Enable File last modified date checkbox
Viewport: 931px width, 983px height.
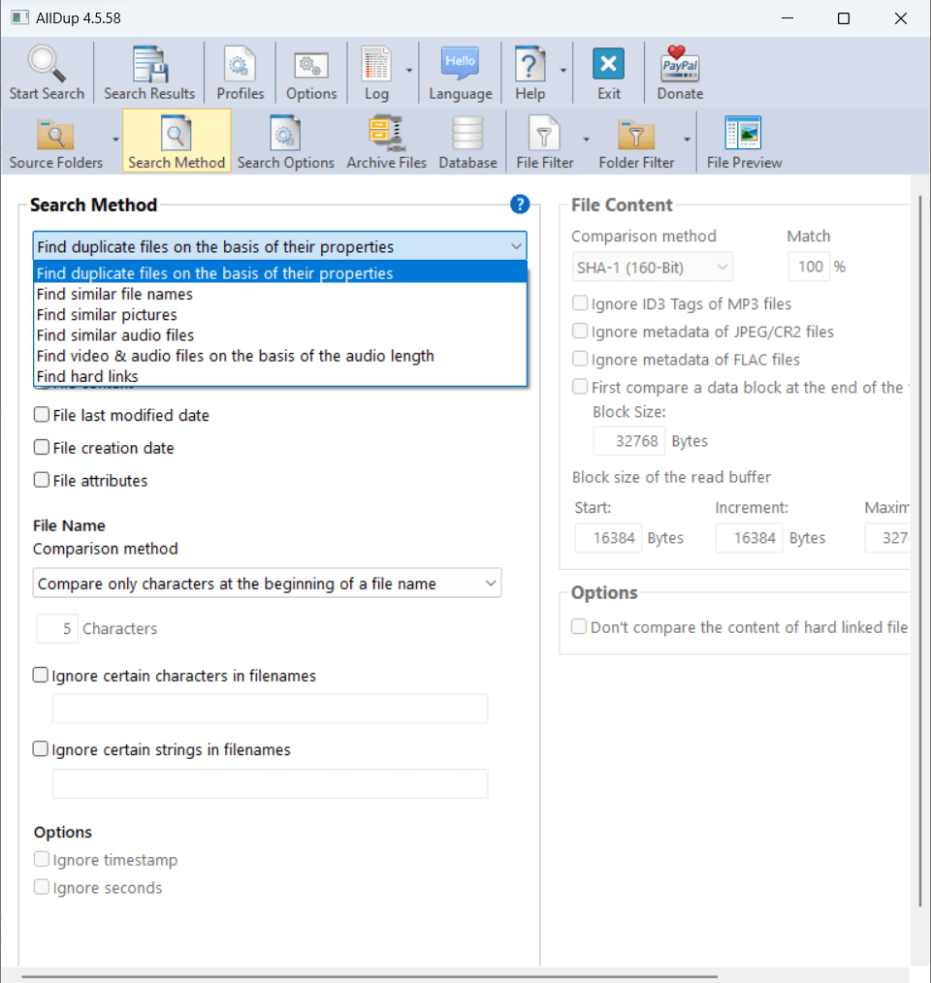point(42,414)
